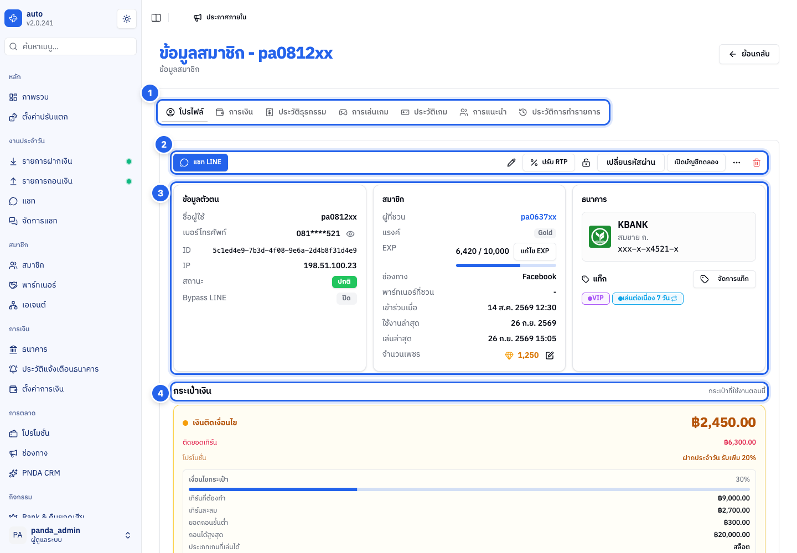Open the three-dots more actions menu
This screenshot has height=553, width=797.
click(x=737, y=163)
